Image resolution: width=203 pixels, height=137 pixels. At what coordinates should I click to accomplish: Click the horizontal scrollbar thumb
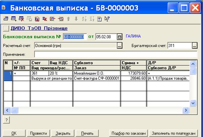tap(14, 110)
